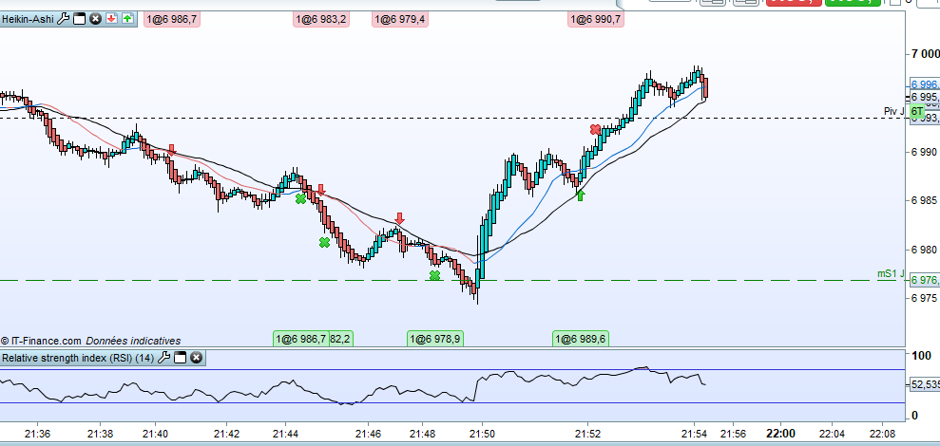
Task: Open Heikin-Ashi settings with the wrench icon
Action: 64,19
